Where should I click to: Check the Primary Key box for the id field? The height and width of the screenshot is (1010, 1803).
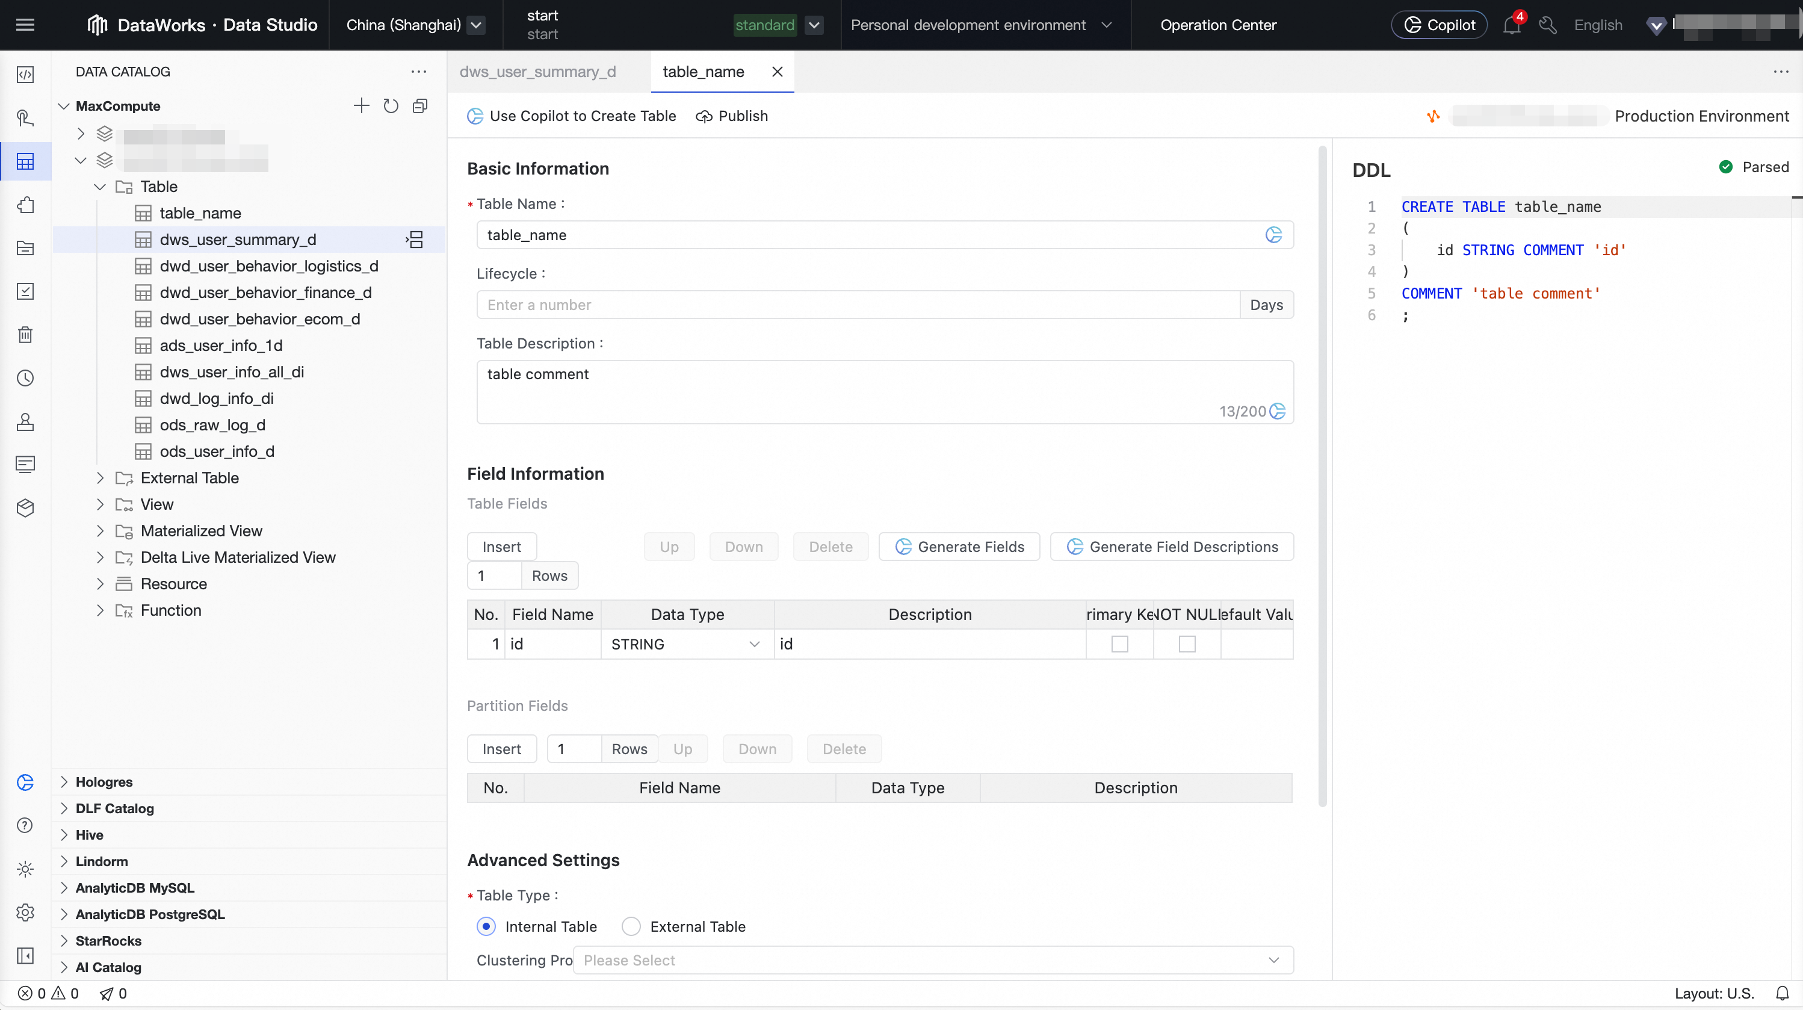(1119, 644)
